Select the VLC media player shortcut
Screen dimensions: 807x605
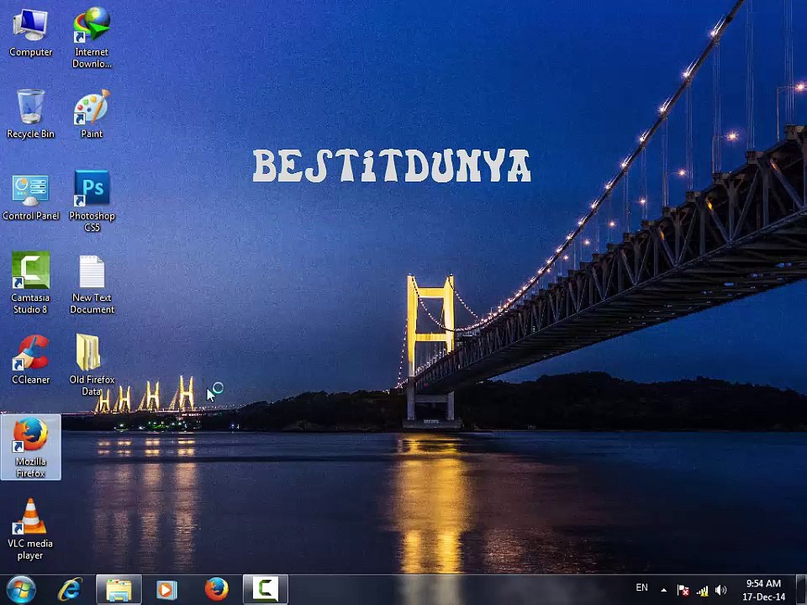(x=30, y=529)
